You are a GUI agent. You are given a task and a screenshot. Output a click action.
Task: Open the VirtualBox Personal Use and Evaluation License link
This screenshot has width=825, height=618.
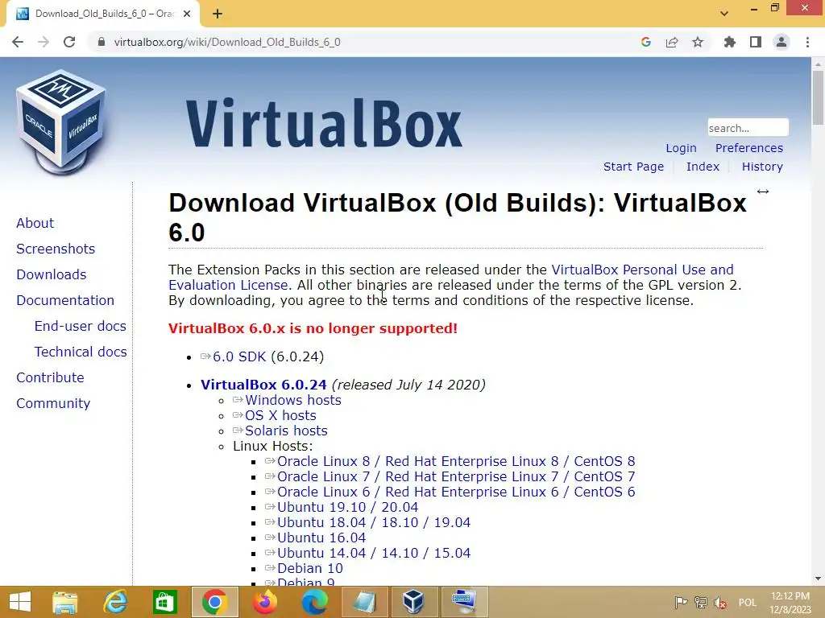642,270
